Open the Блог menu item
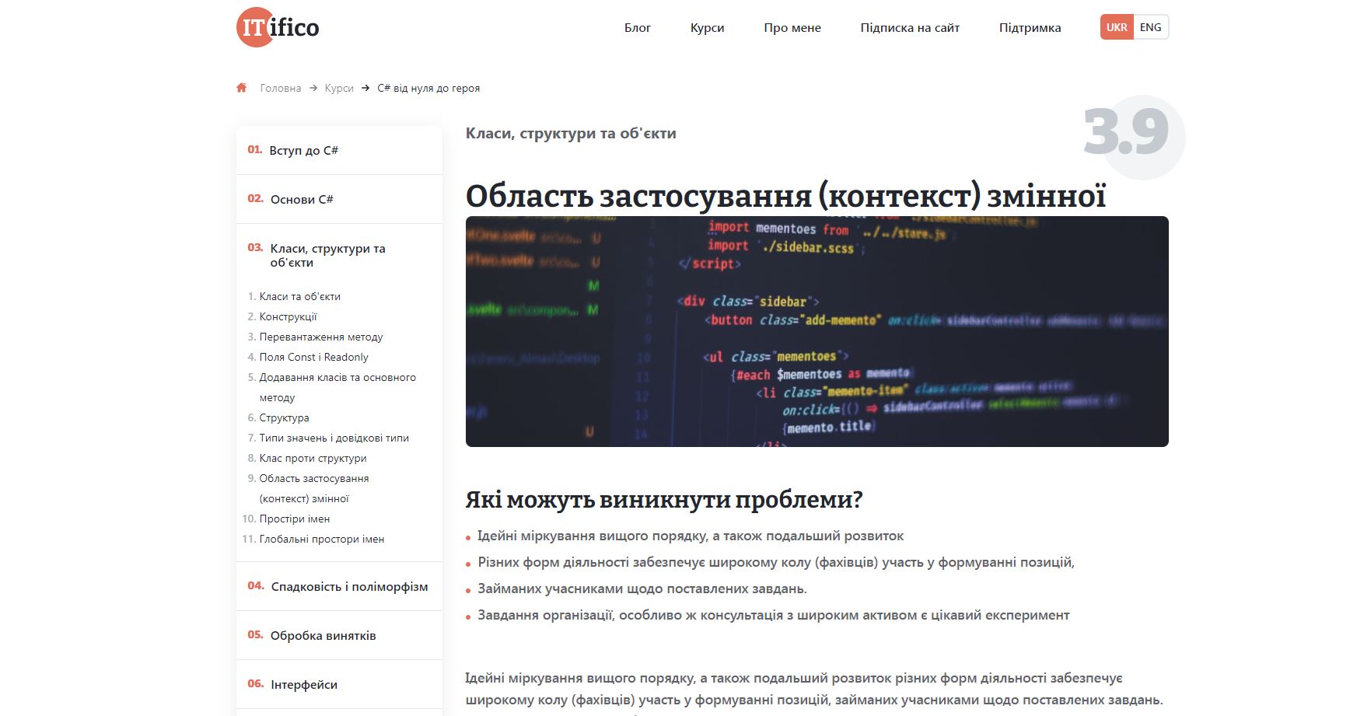1350x716 pixels. point(637,27)
